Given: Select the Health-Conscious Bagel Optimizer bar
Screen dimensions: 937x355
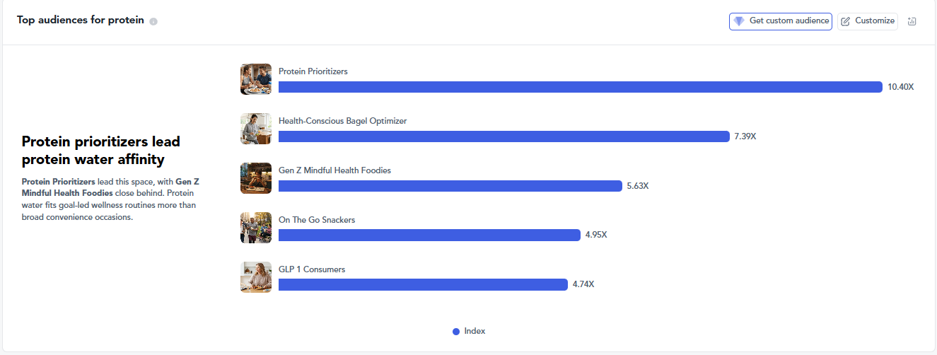Looking at the screenshot, I should (x=504, y=136).
